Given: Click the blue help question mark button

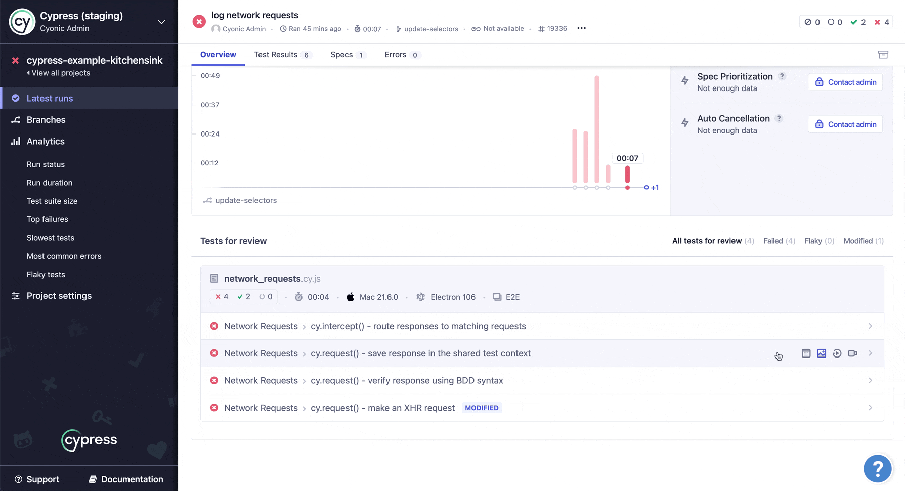Looking at the screenshot, I should click(x=877, y=468).
